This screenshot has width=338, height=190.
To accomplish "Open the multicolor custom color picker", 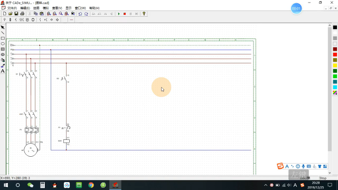I will [x=335, y=93].
